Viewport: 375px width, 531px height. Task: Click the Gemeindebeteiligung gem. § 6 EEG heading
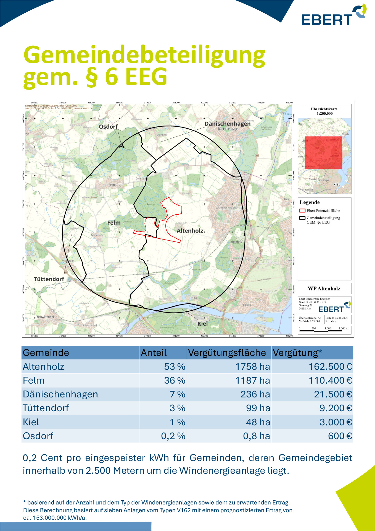pos(144,66)
